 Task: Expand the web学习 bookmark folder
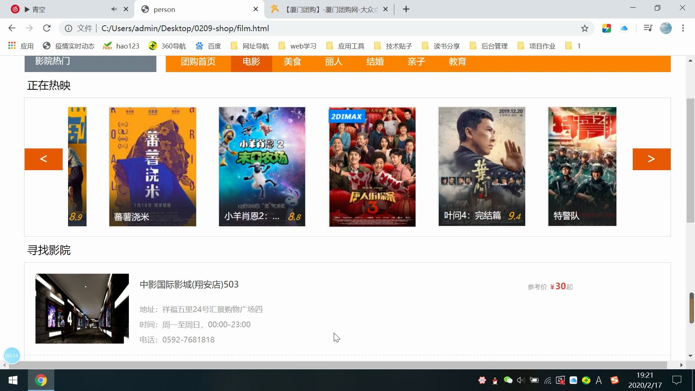[x=298, y=46]
